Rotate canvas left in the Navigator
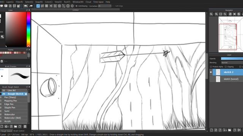This screenshot has height=136, width=243. [230, 14]
